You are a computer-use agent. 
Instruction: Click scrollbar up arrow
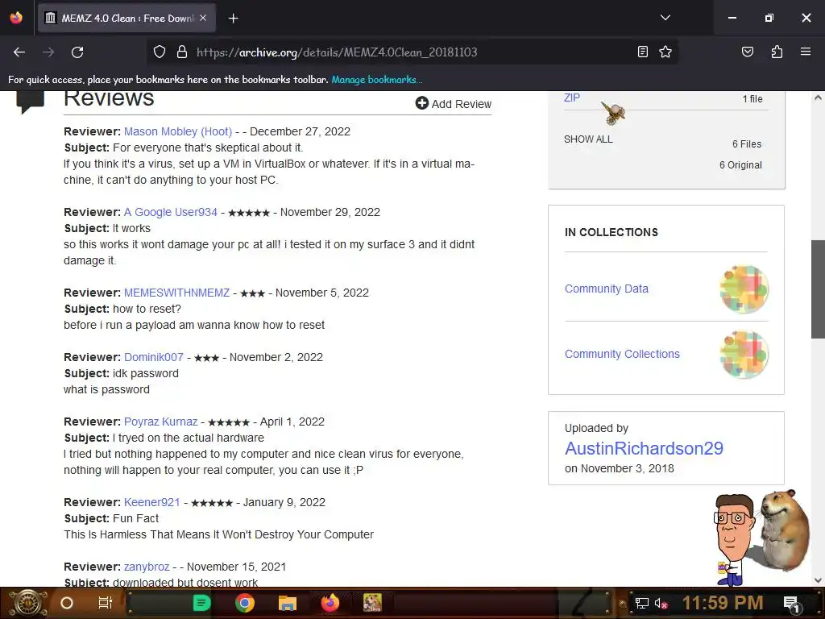coord(818,98)
